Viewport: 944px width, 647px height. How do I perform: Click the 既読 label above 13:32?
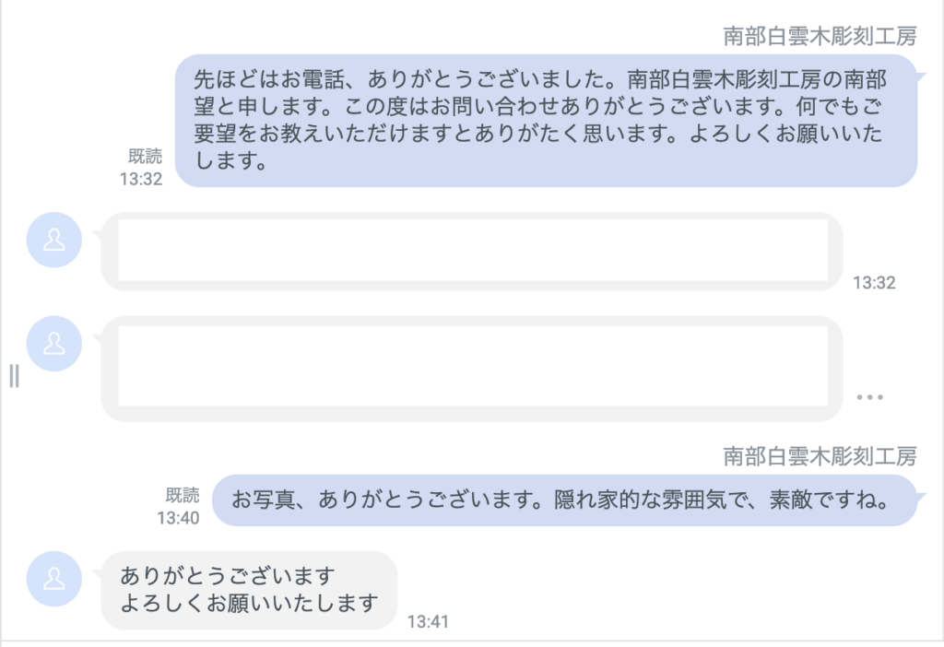(x=145, y=157)
